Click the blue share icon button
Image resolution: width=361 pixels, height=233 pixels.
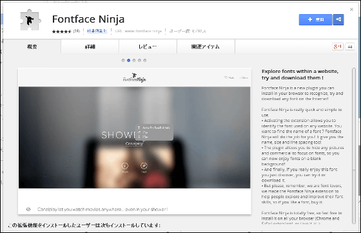pyautogui.click(x=338, y=19)
